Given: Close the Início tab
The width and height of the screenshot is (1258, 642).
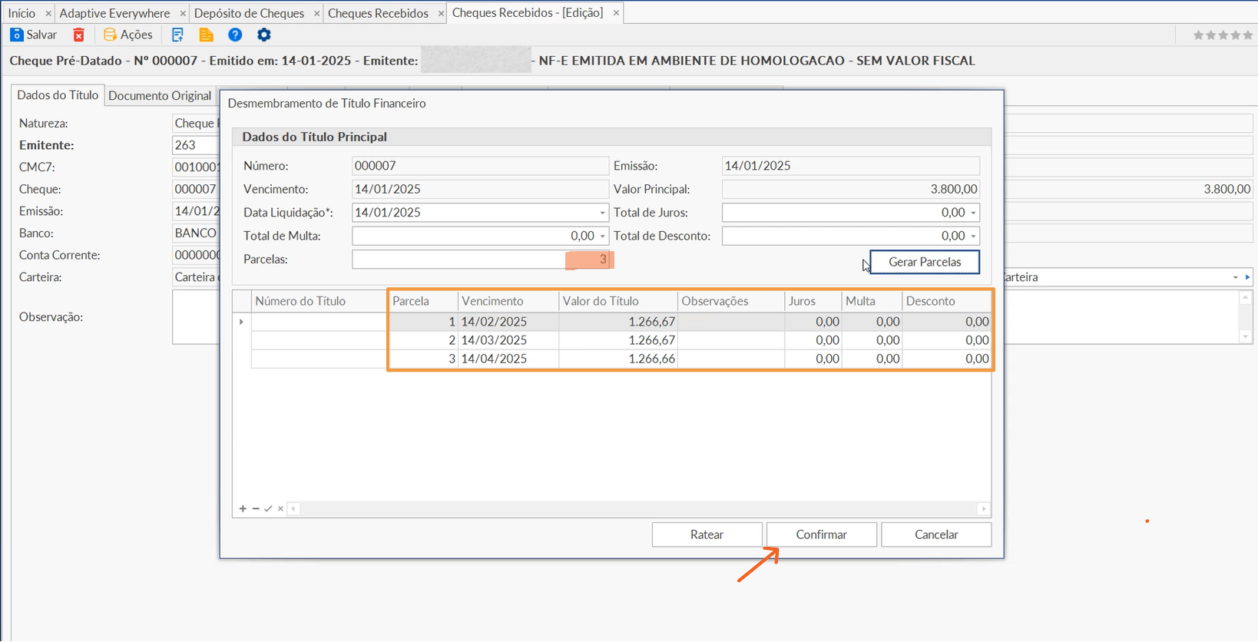Looking at the screenshot, I should point(48,13).
